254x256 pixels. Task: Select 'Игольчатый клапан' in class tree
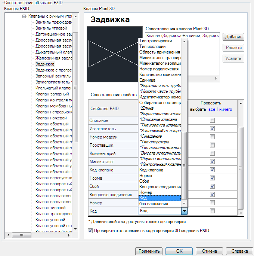pos(54,88)
